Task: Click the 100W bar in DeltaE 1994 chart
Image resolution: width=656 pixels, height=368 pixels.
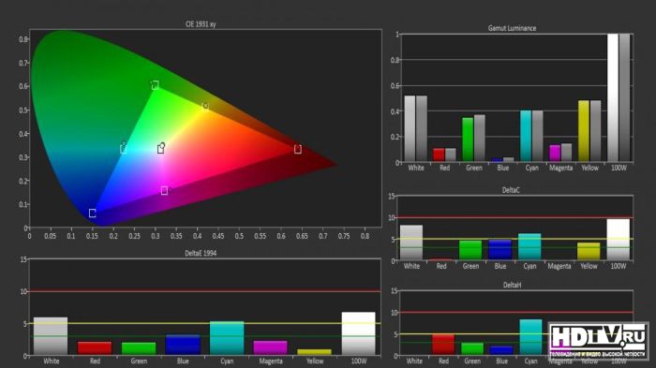Action: [x=359, y=333]
